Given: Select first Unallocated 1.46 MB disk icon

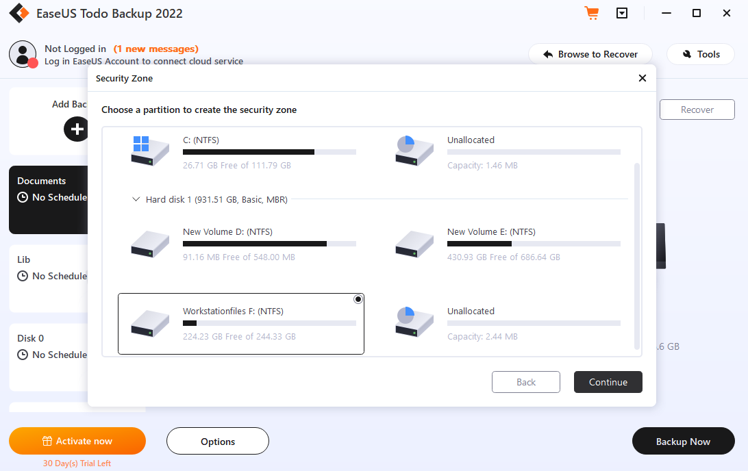Looking at the screenshot, I should [414, 151].
